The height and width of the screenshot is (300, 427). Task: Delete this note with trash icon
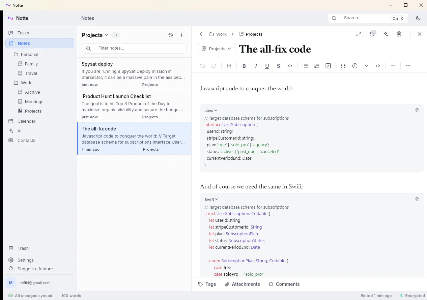pos(399,34)
